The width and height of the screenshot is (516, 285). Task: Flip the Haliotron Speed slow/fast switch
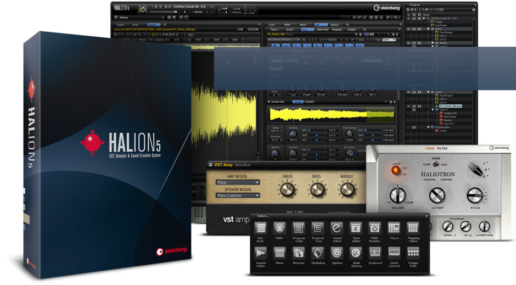tap(435, 163)
